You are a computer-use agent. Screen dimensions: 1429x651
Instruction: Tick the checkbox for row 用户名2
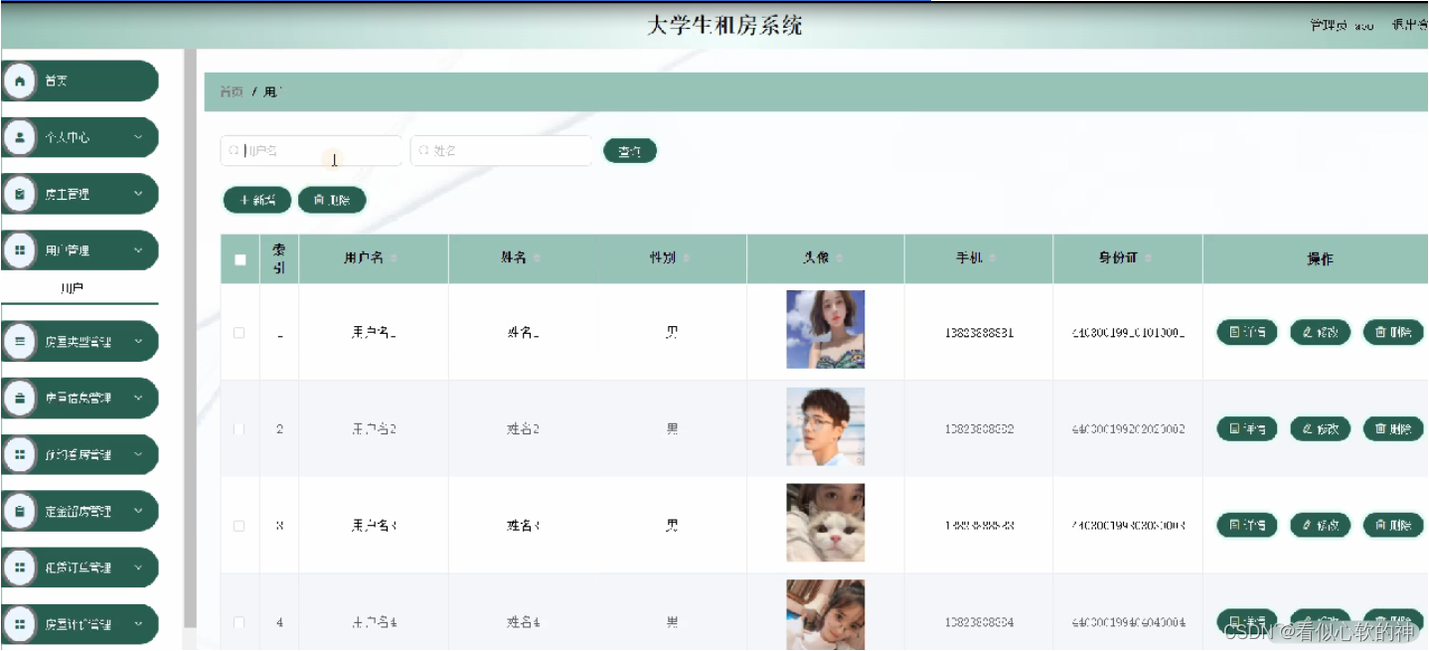tap(239, 429)
